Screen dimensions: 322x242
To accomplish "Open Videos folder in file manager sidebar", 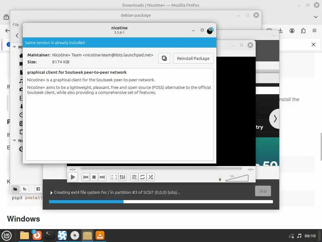I will 21,98.
